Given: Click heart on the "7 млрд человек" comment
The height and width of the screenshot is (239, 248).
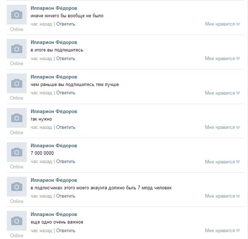Looking at the screenshot, I should click(238, 196).
